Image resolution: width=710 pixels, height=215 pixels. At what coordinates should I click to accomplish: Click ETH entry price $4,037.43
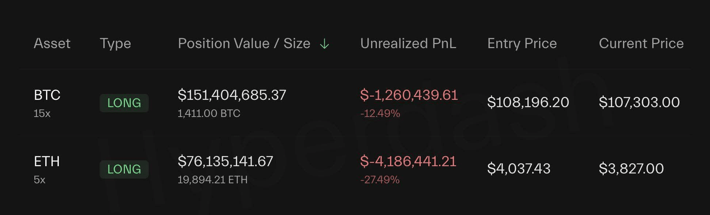[519, 169]
